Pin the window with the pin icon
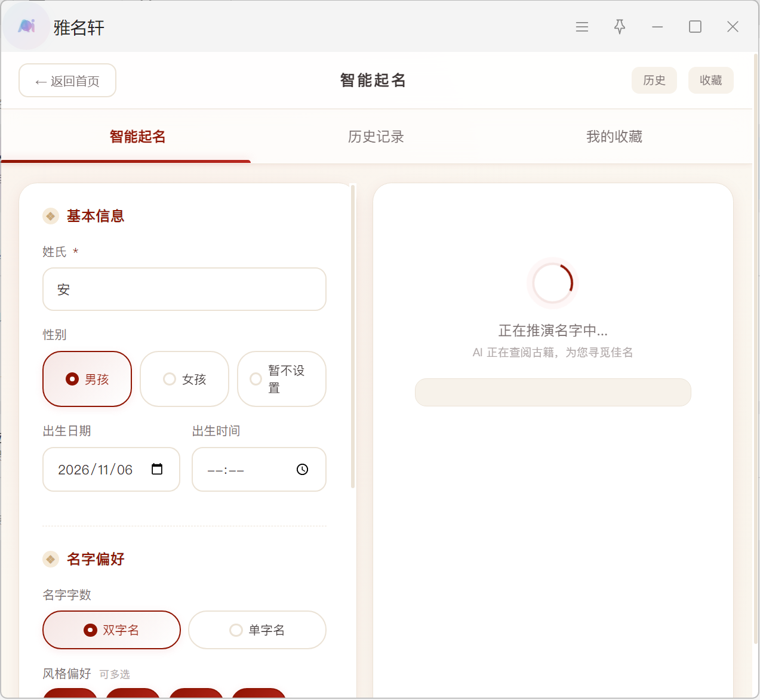The height and width of the screenshot is (700, 760). coord(620,27)
